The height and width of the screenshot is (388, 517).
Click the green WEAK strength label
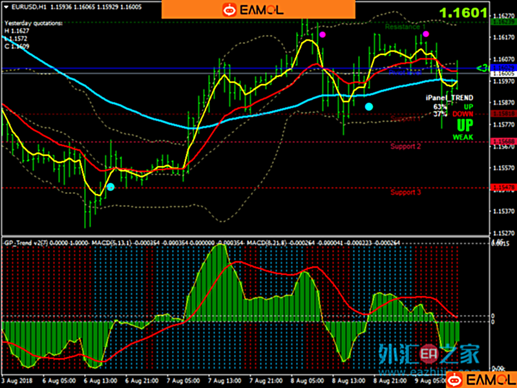(463, 137)
